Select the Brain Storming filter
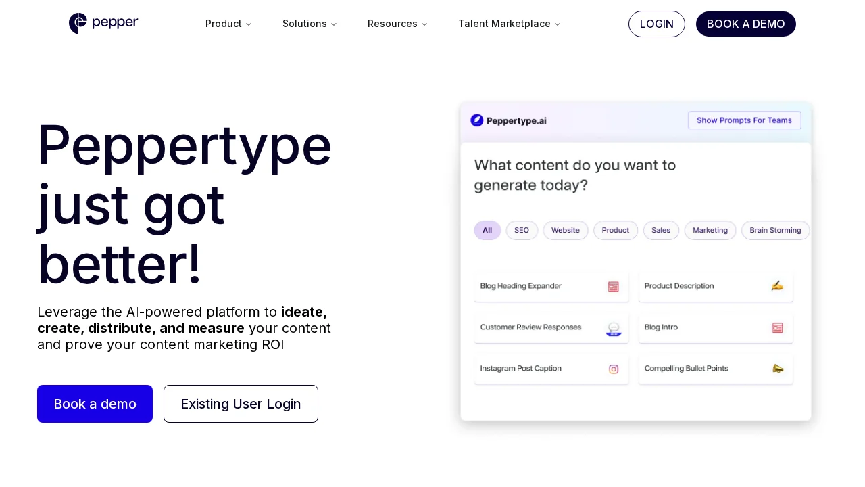 [775, 230]
